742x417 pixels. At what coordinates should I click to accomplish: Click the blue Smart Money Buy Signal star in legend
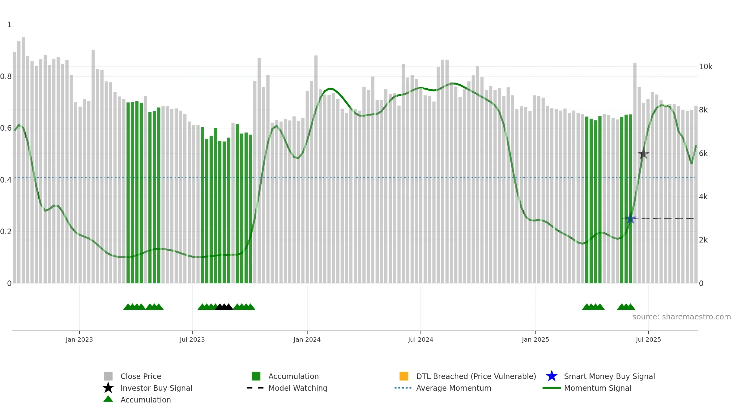(x=552, y=376)
